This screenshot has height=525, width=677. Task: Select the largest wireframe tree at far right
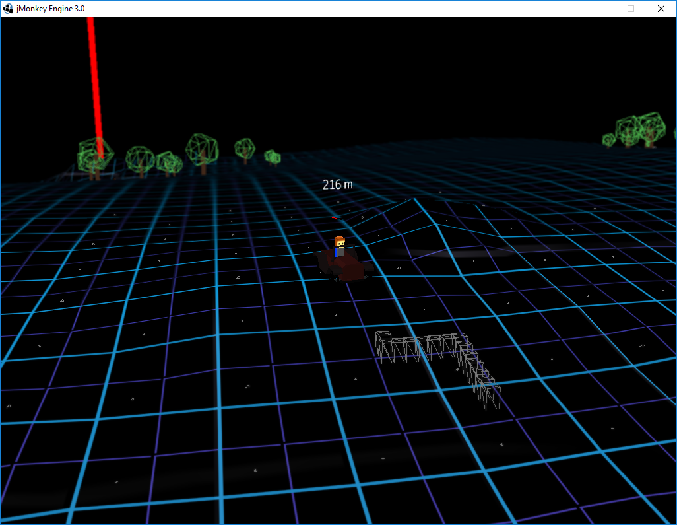(x=639, y=129)
